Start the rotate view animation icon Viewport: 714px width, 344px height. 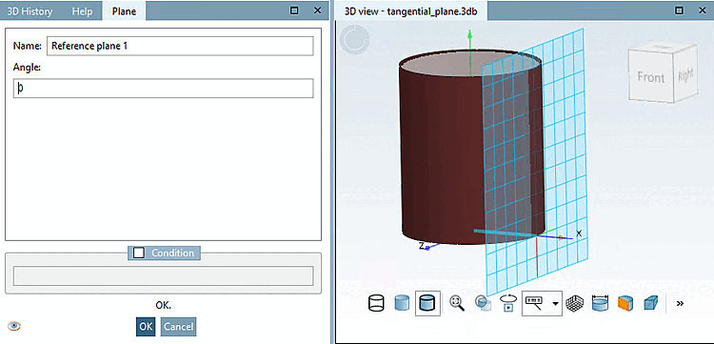(x=507, y=303)
